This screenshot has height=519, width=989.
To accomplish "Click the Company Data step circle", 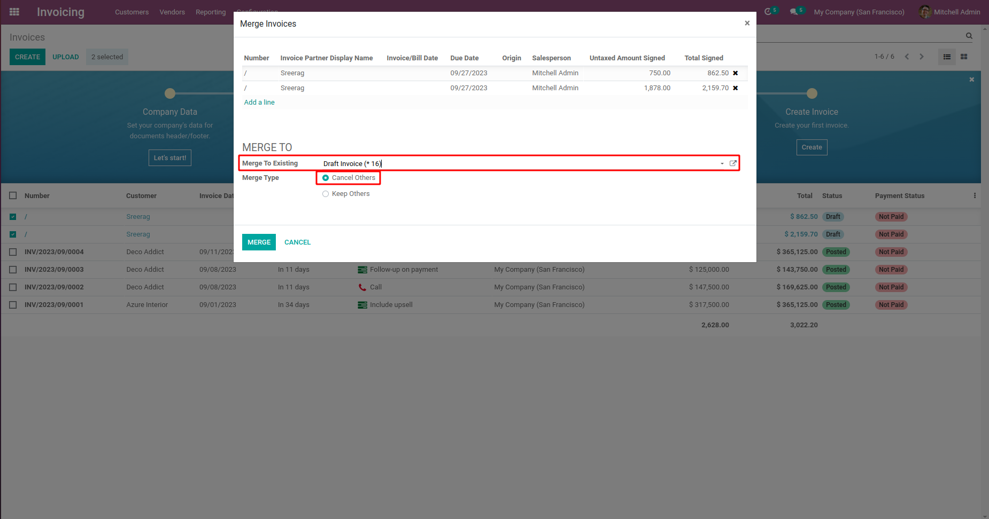I will click(x=170, y=93).
